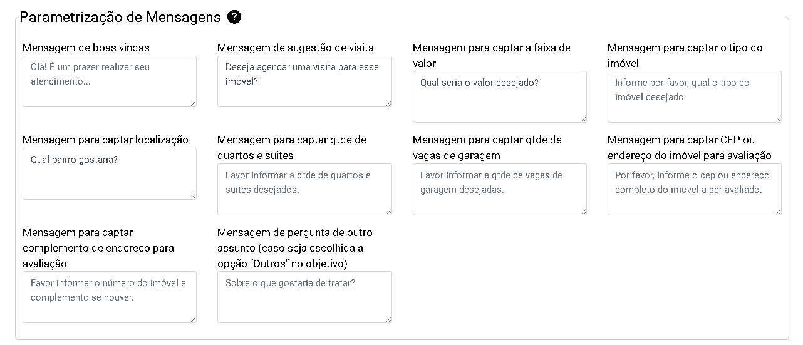
Task: Select the price range message textarea
Action: pos(499,96)
